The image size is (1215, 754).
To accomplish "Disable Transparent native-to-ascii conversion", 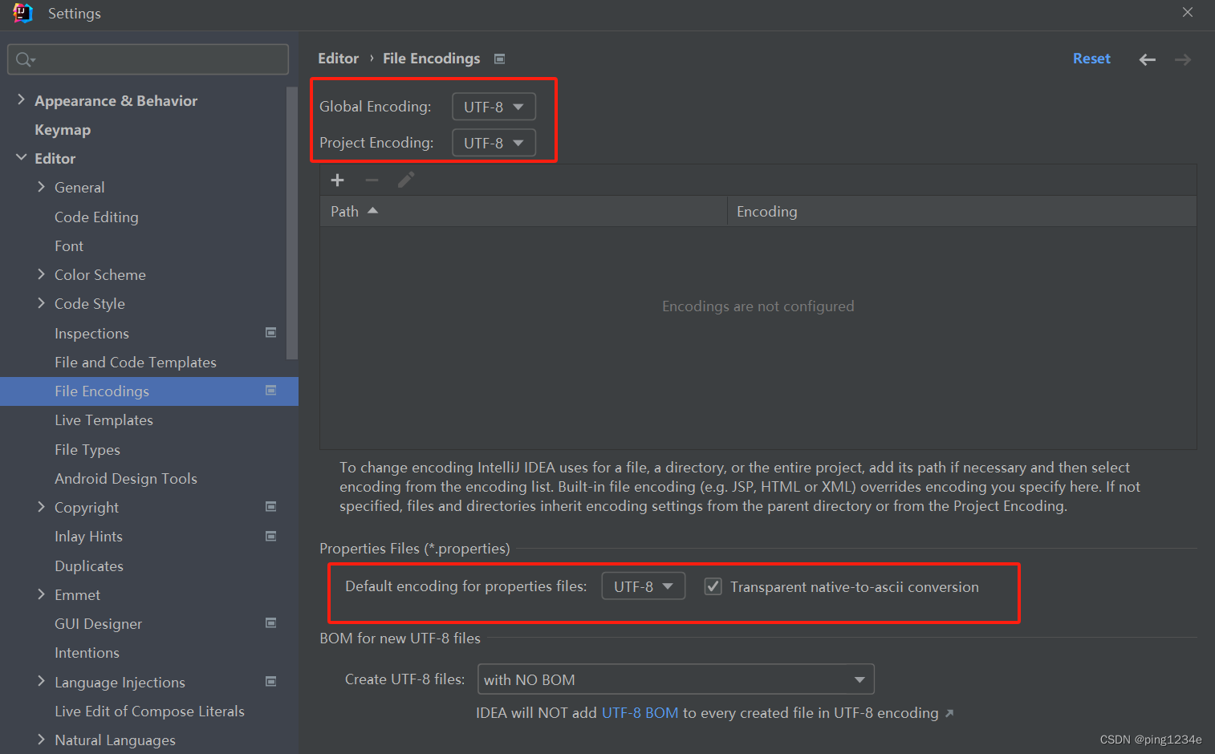I will tap(713, 586).
